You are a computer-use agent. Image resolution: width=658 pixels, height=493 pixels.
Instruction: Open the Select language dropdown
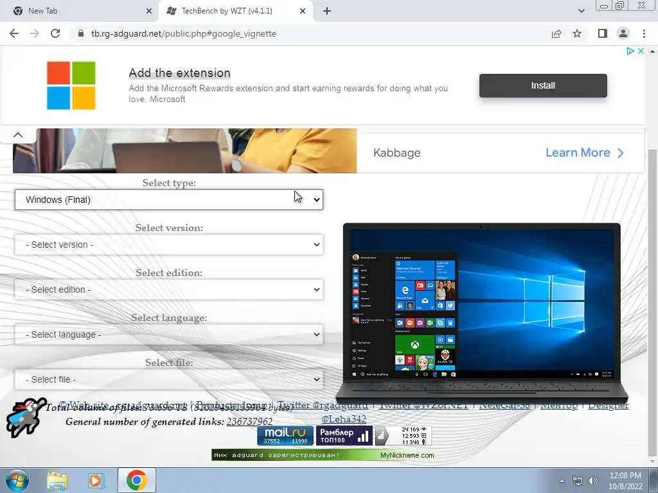point(169,334)
